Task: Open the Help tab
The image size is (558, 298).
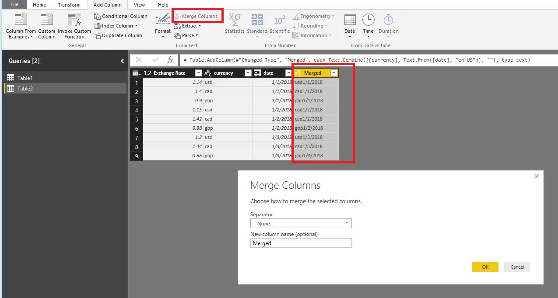Action: click(163, 5)
